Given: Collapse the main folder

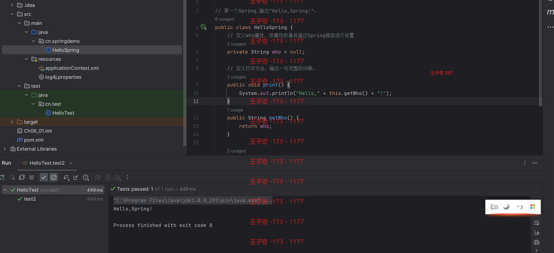Looking at the screenshot, I should pyautogui.click(x=19, y=23).
